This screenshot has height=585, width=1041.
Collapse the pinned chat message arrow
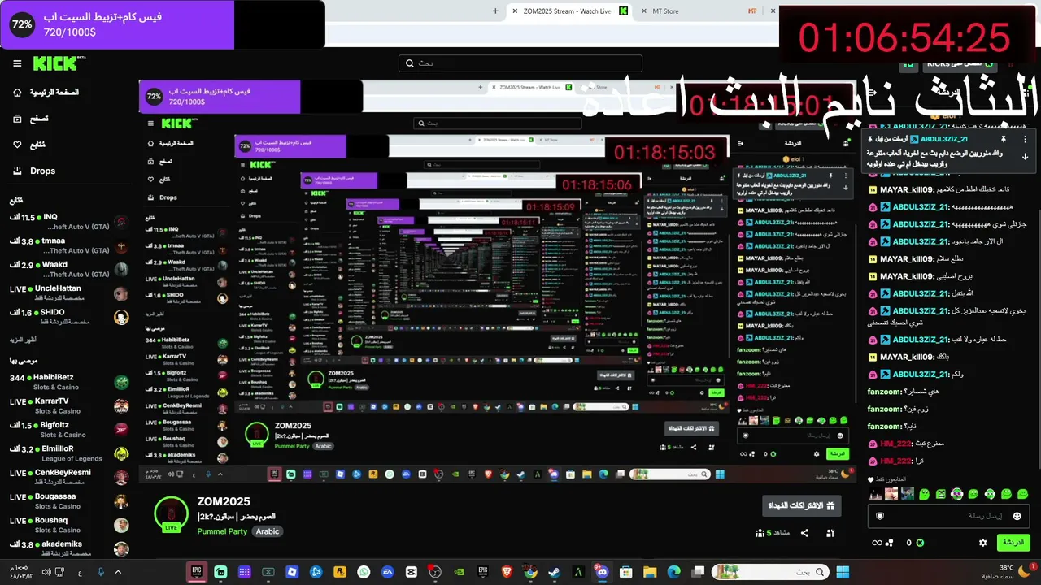coord(1025,157)
